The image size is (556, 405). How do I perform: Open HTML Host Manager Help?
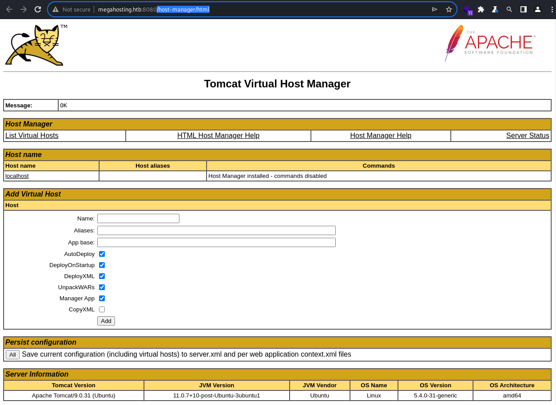tap(218, 136)
